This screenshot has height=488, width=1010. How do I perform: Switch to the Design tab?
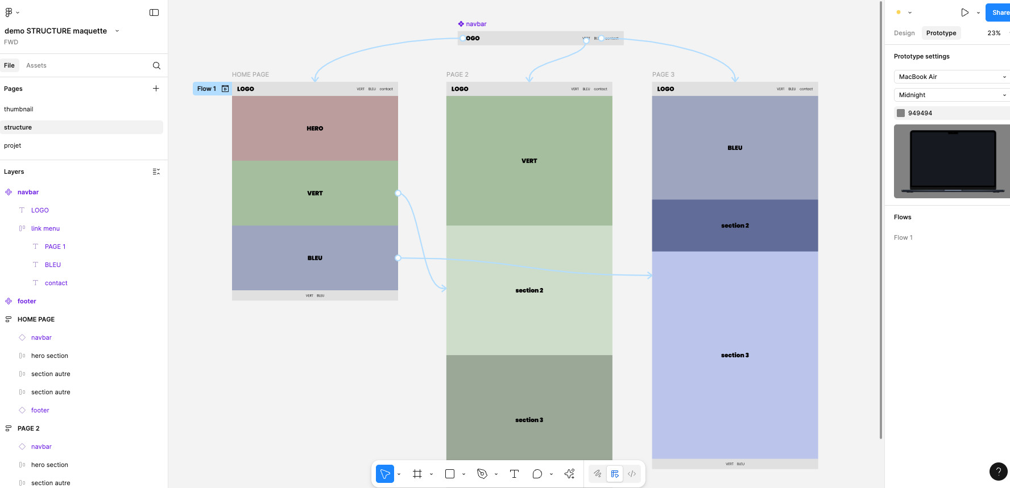click(x=904, y=33)
